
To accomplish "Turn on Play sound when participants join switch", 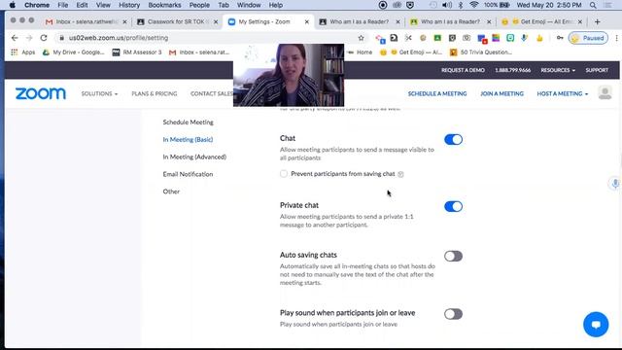I will click(x=453, y=314).
